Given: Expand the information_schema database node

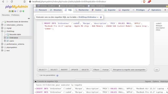Looking at the screenshot, I should 2,25.
